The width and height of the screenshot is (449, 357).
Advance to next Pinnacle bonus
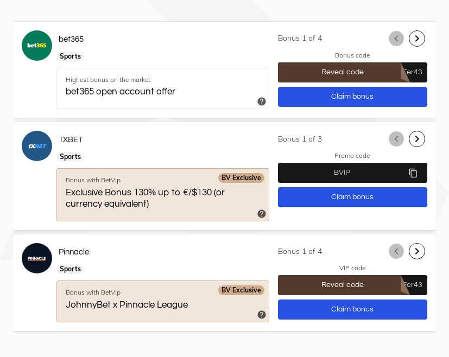point(416,251)
